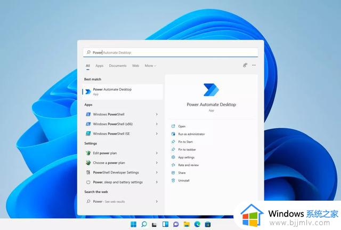Expand Edit power plan chevron

[x=157, y=153]
